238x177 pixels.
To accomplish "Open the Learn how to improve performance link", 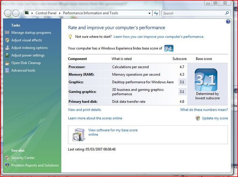I will [159, 37].
